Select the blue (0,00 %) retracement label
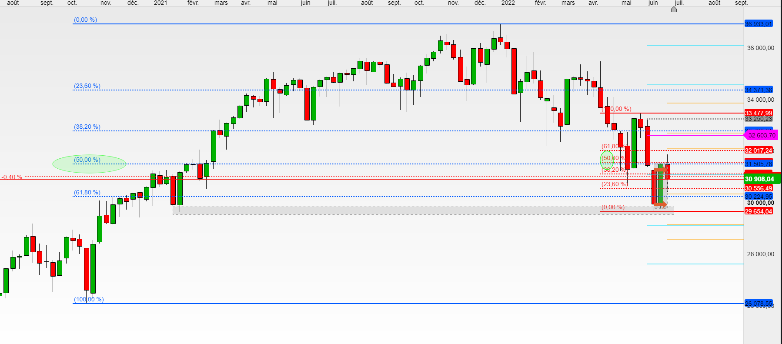 pyautogui.click(x=85, y=20)
